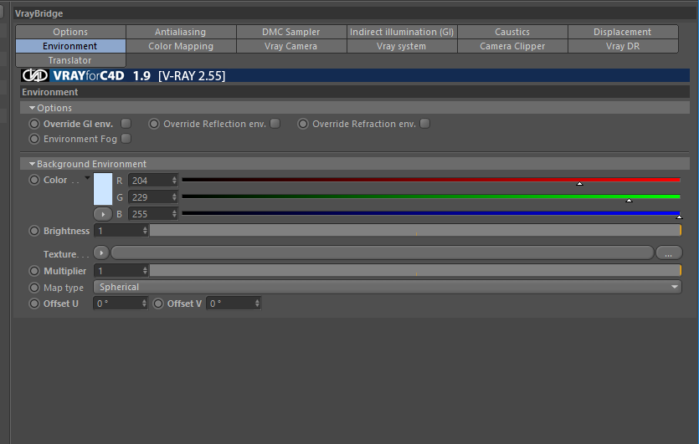Open the DMC Sampler tab
The image size is (699, 444).
[291, 32]
